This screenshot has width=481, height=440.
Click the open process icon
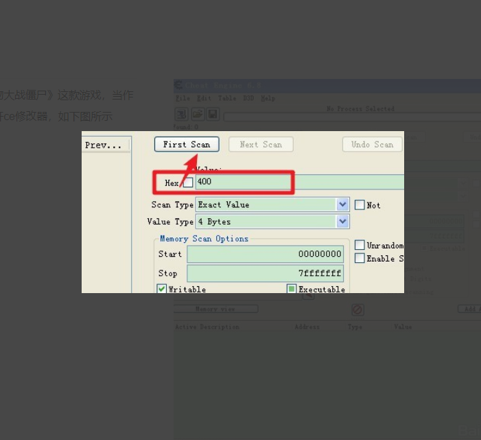pos(181,114)
